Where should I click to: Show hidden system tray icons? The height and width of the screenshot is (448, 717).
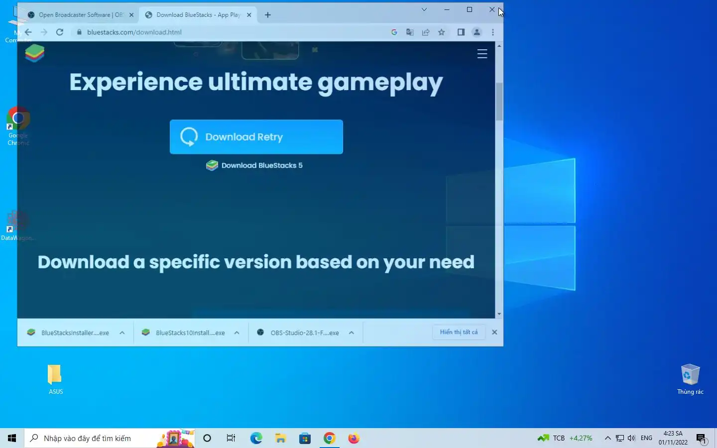click(607, 438)
